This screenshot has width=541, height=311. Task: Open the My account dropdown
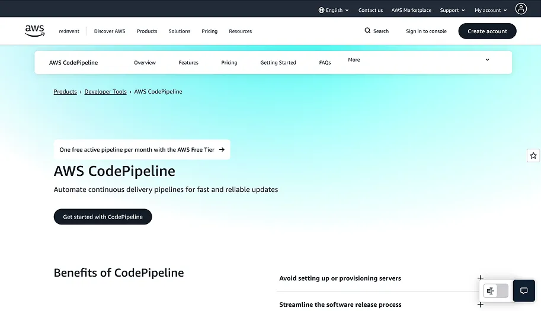tap(491, 10)
